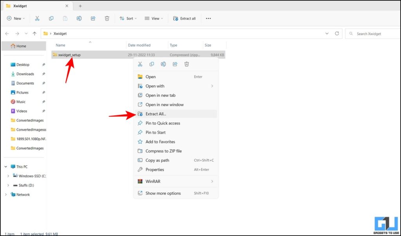Open the See more ellipsis menu
Viewport: 401px width, 236px height.
pos(208,18)
